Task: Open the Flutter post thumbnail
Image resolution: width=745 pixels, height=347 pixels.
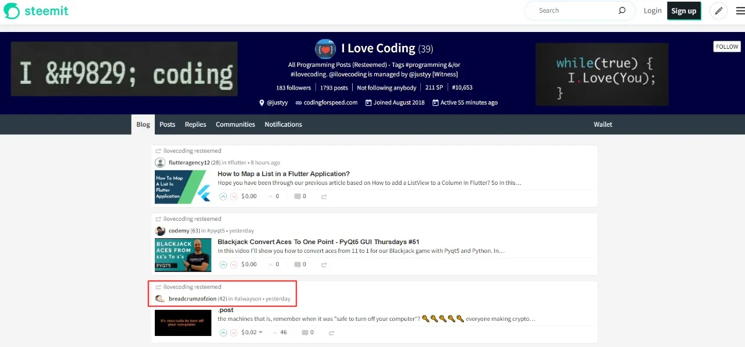Action: pos(183,187)
